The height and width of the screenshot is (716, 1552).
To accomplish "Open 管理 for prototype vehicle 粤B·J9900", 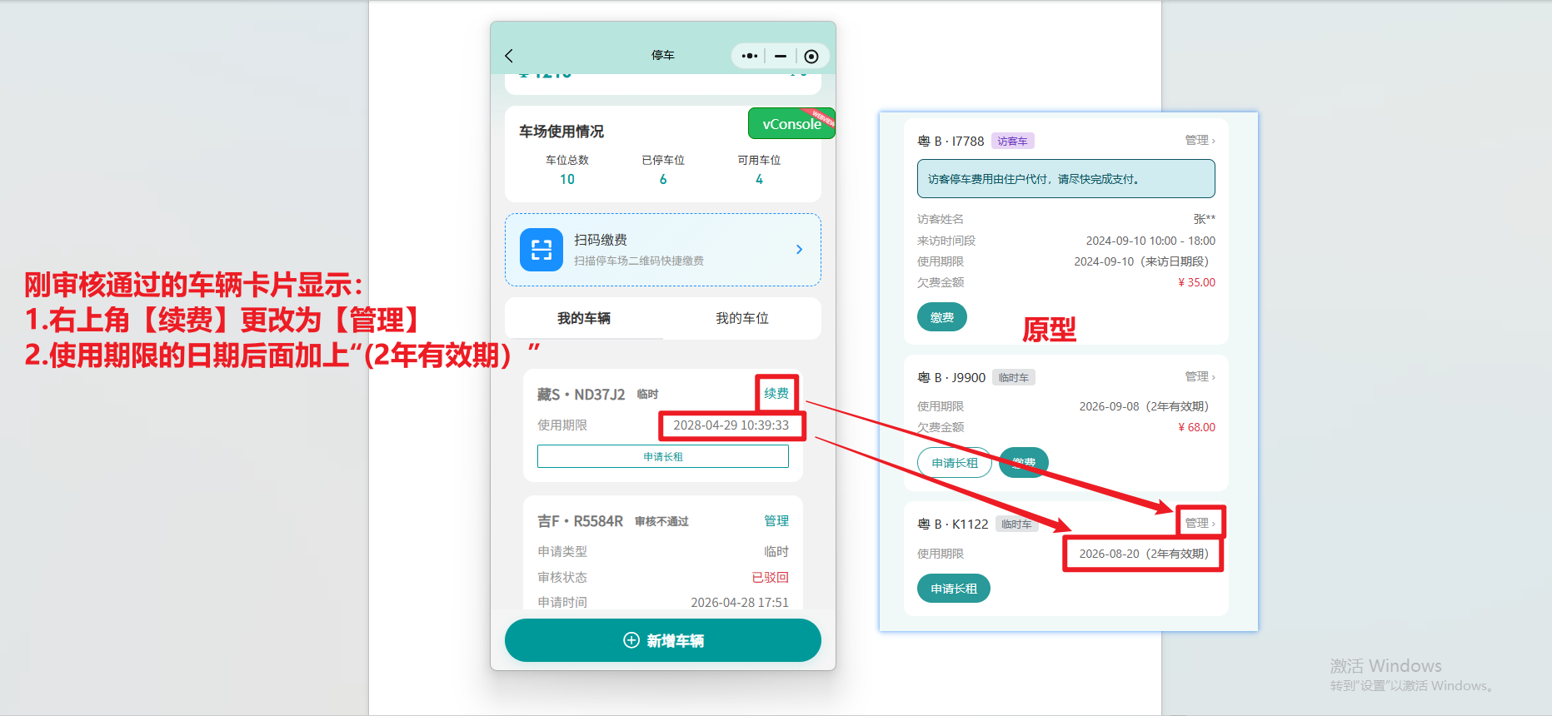I will coord(1200,376).
